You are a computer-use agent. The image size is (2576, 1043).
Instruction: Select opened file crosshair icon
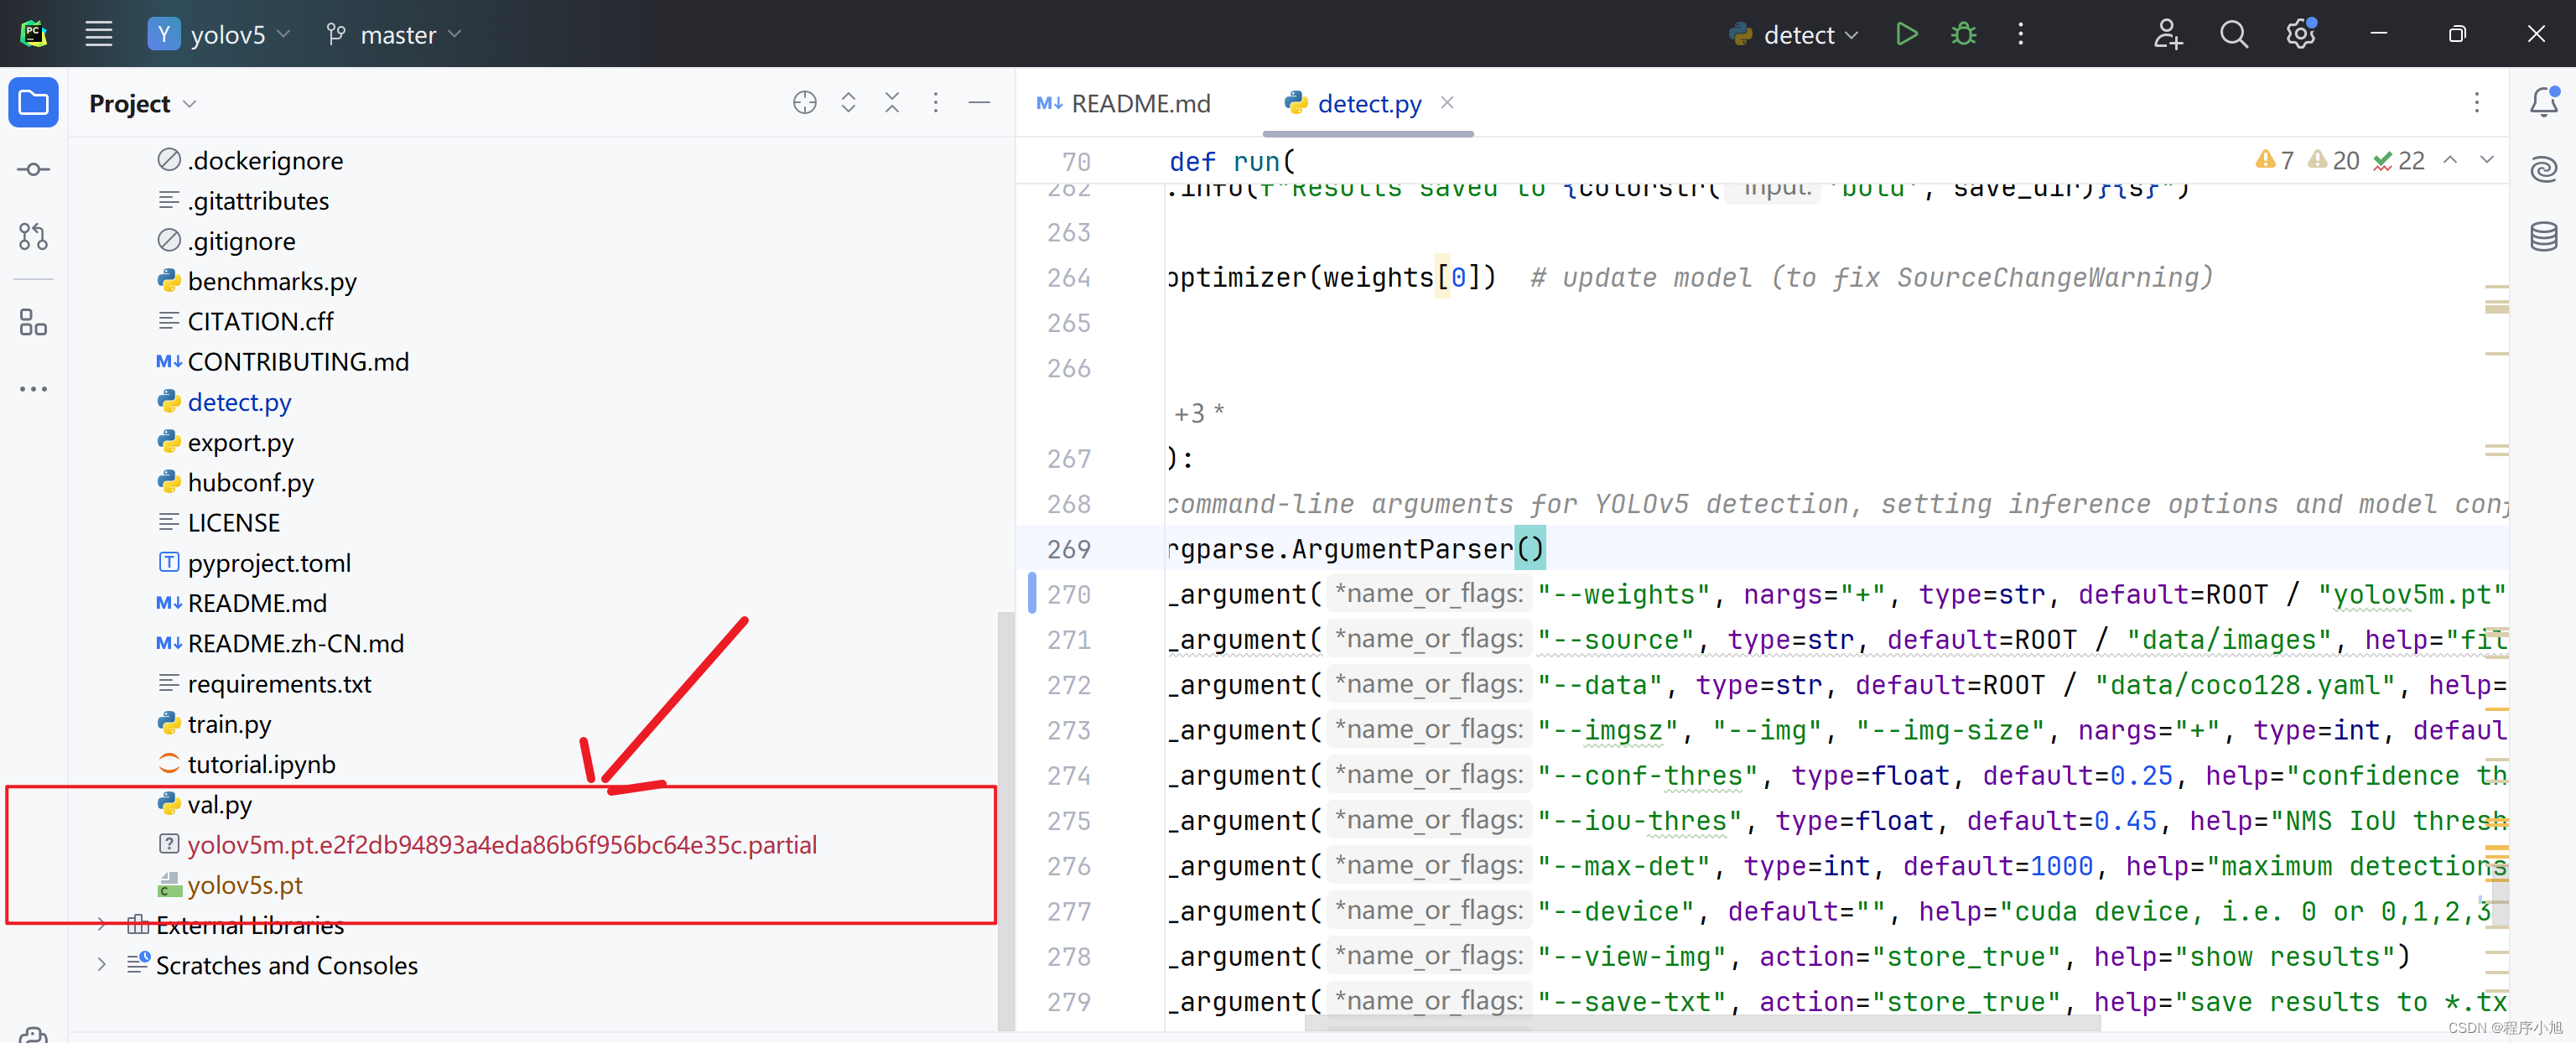point(804,103)
